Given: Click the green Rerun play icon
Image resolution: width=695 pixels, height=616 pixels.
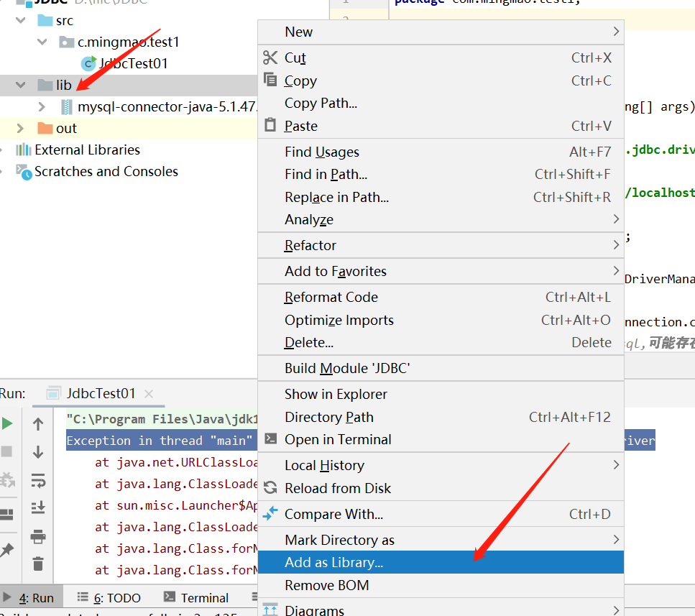Looking at the screenshot, I should pos(6,423).
